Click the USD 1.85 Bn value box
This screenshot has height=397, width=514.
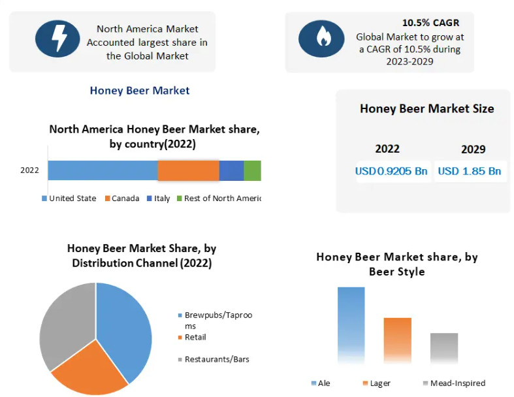pos(470,171)
